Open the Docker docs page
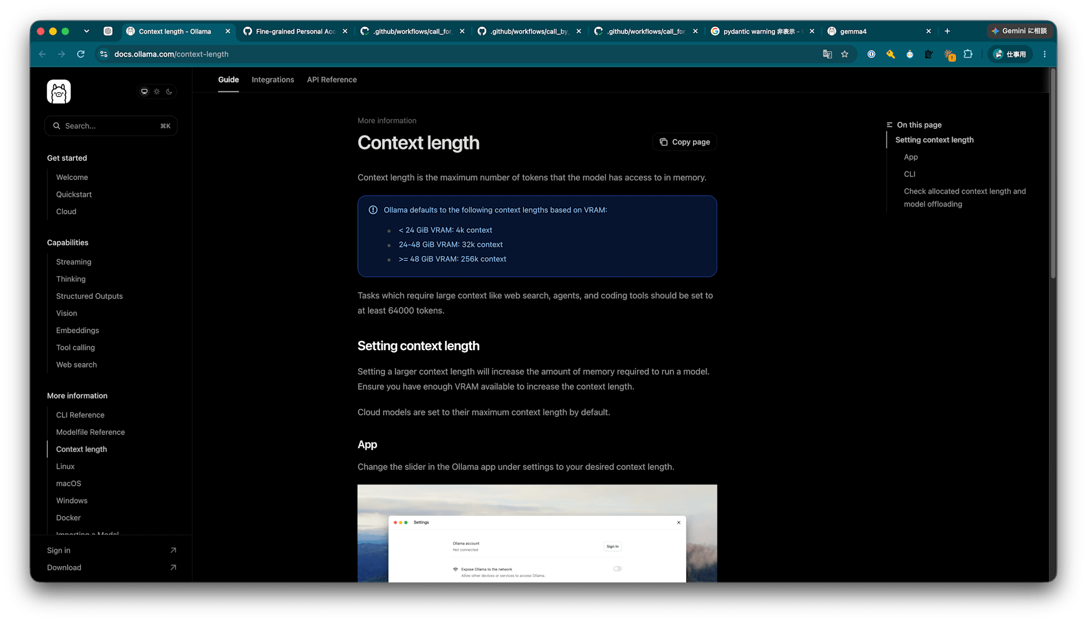Viewport: 1087px width, 622px height. 68,518
